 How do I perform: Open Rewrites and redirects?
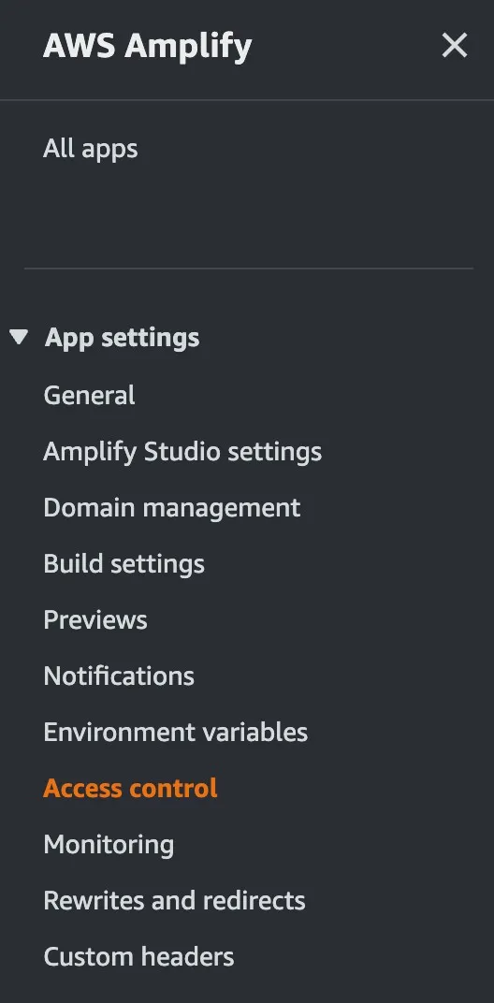174,901
